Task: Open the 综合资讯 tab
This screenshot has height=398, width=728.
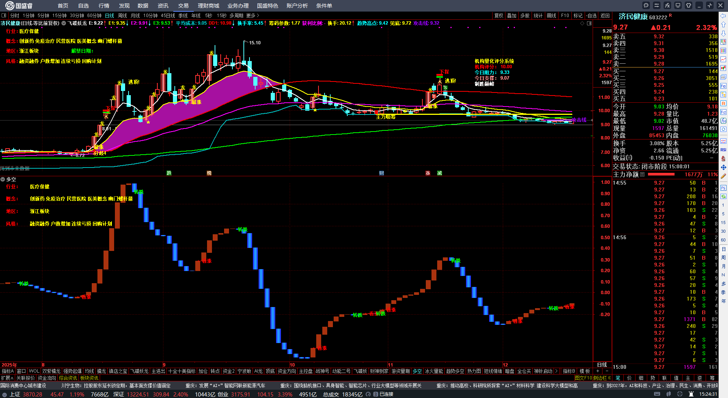Action: coord(68,378)
